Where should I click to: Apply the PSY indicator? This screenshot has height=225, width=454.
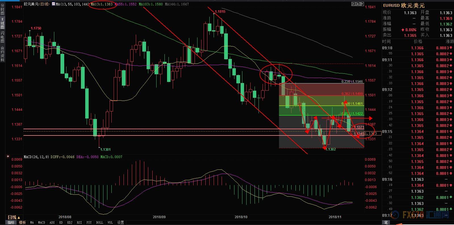[x=89, y=222]
